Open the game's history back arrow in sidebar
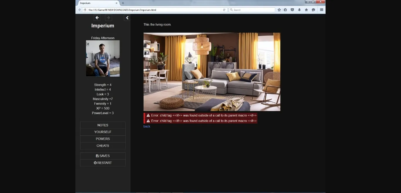This screenshot has height=193, width=401. pyautogui.click(x=97, y=18)
